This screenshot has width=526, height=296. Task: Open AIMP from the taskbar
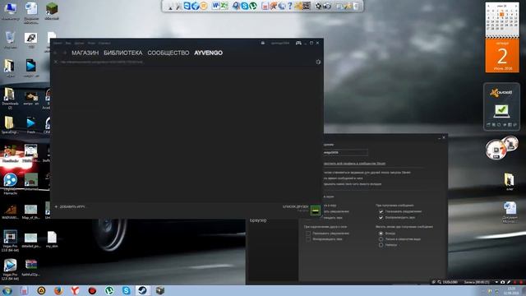point(41,290)
